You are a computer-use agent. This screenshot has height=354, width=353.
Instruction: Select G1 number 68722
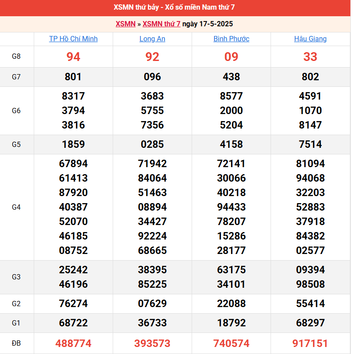pos(73,323)
